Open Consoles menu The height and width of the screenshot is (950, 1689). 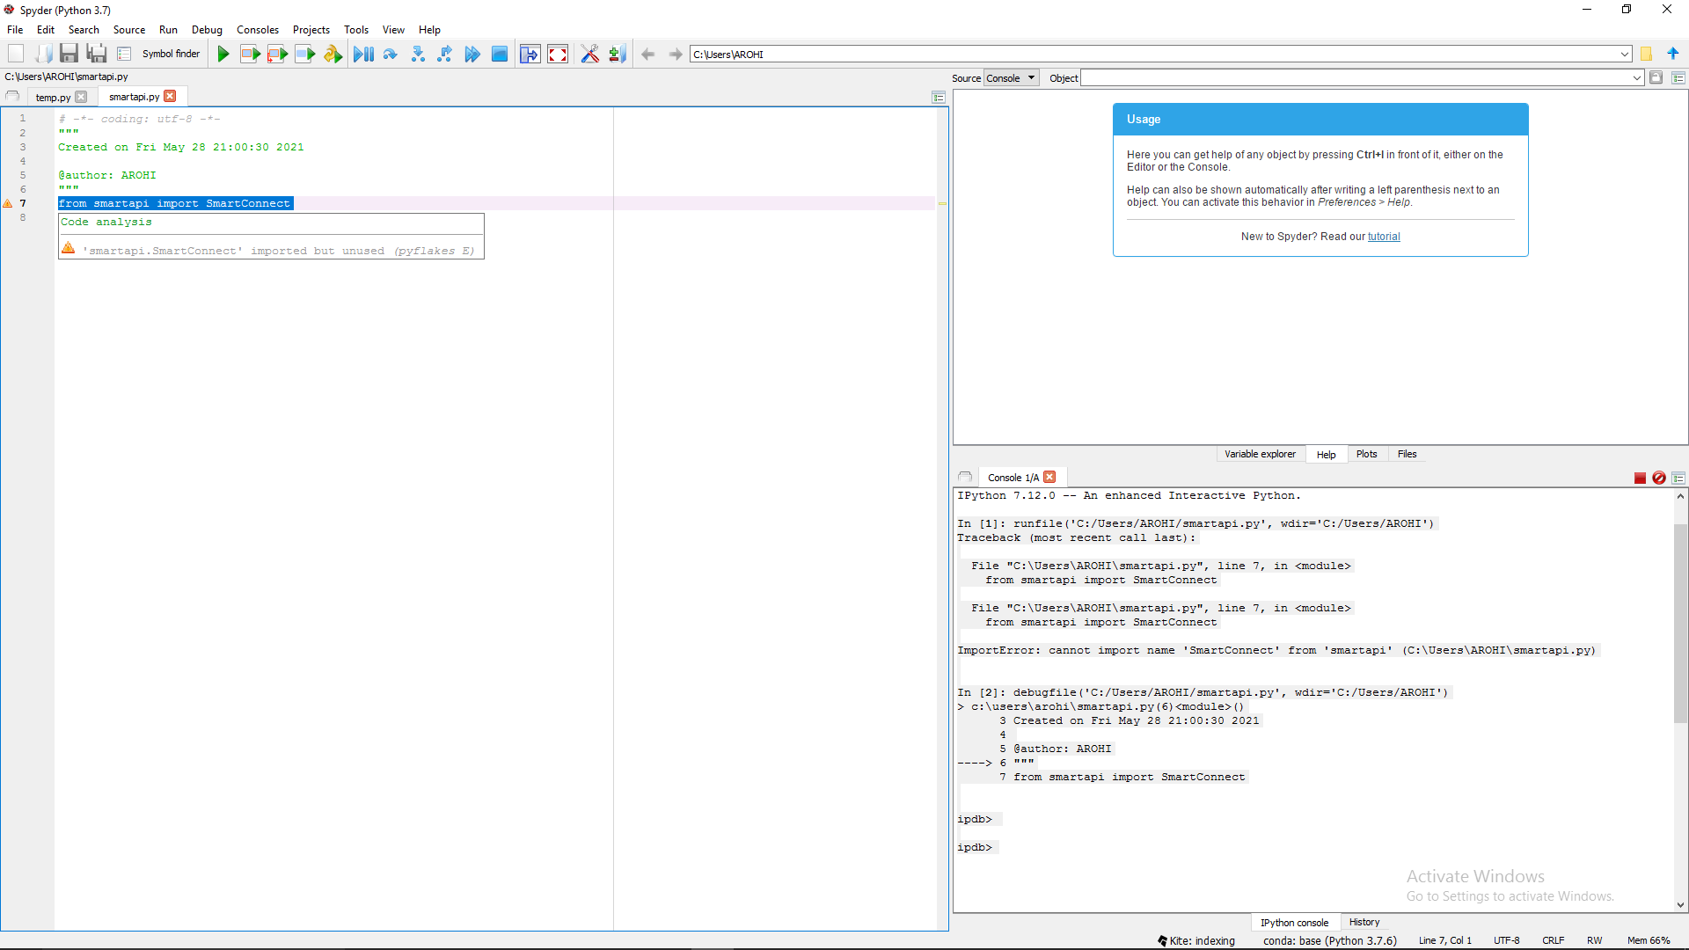258,29
